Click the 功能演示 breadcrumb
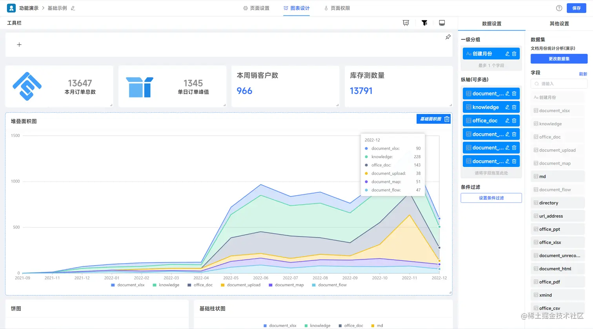This screenshot has height=329, width=593. (29, 8)
